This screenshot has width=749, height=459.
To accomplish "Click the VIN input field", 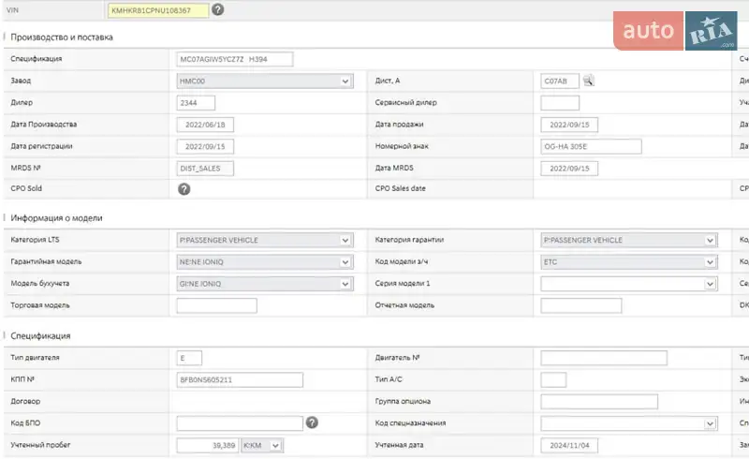I will [x=158, y=10].
